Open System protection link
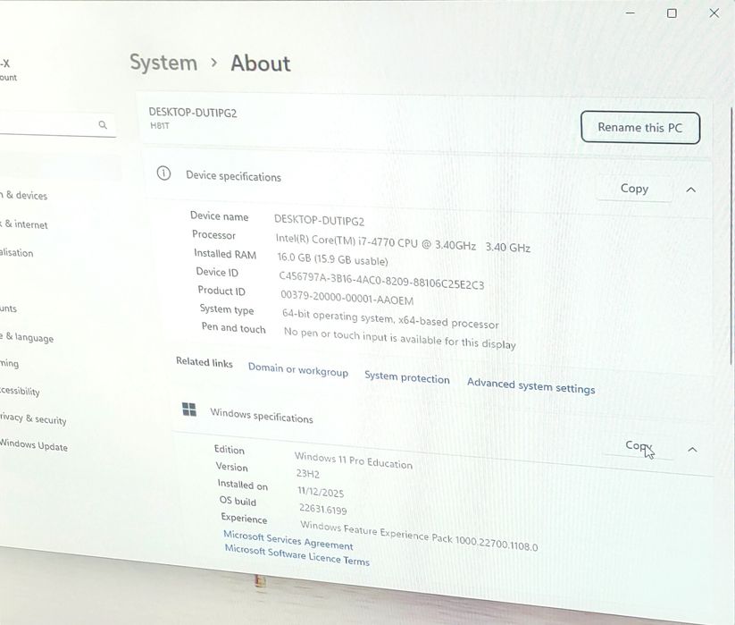Viewport: 735px width, 625px height. click(407, 377)
